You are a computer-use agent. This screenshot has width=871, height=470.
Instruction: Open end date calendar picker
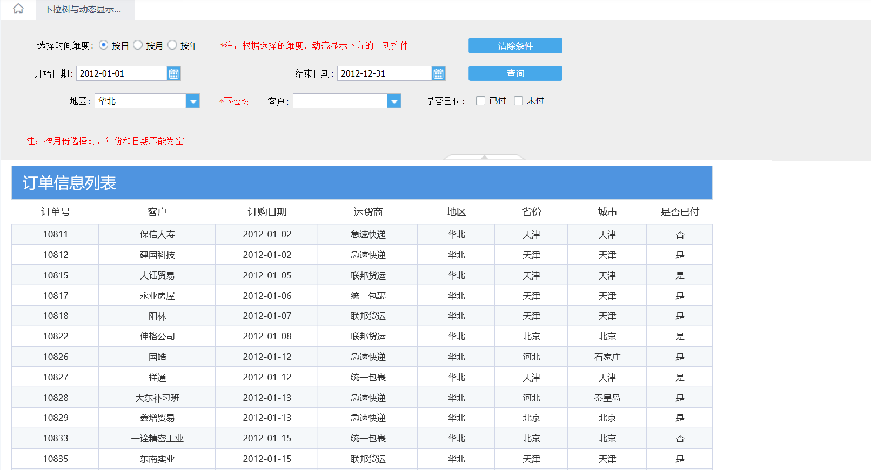click(438, 73)
